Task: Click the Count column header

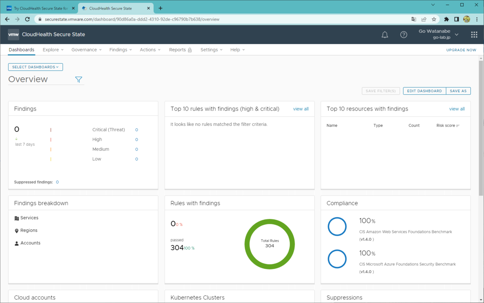Action: pos(414,125)
